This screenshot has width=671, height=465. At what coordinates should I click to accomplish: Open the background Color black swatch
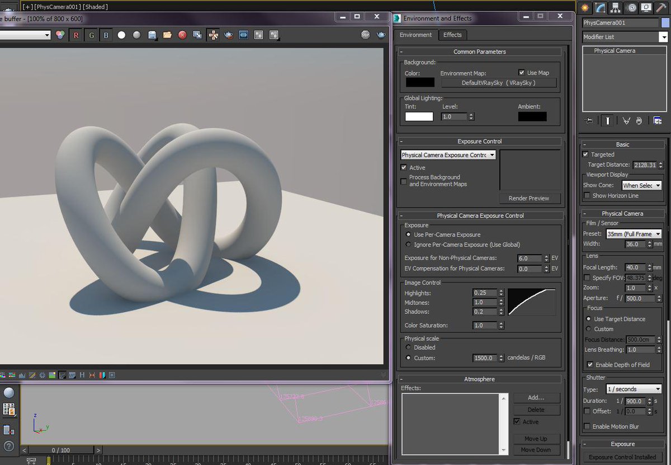click(420, 82)
